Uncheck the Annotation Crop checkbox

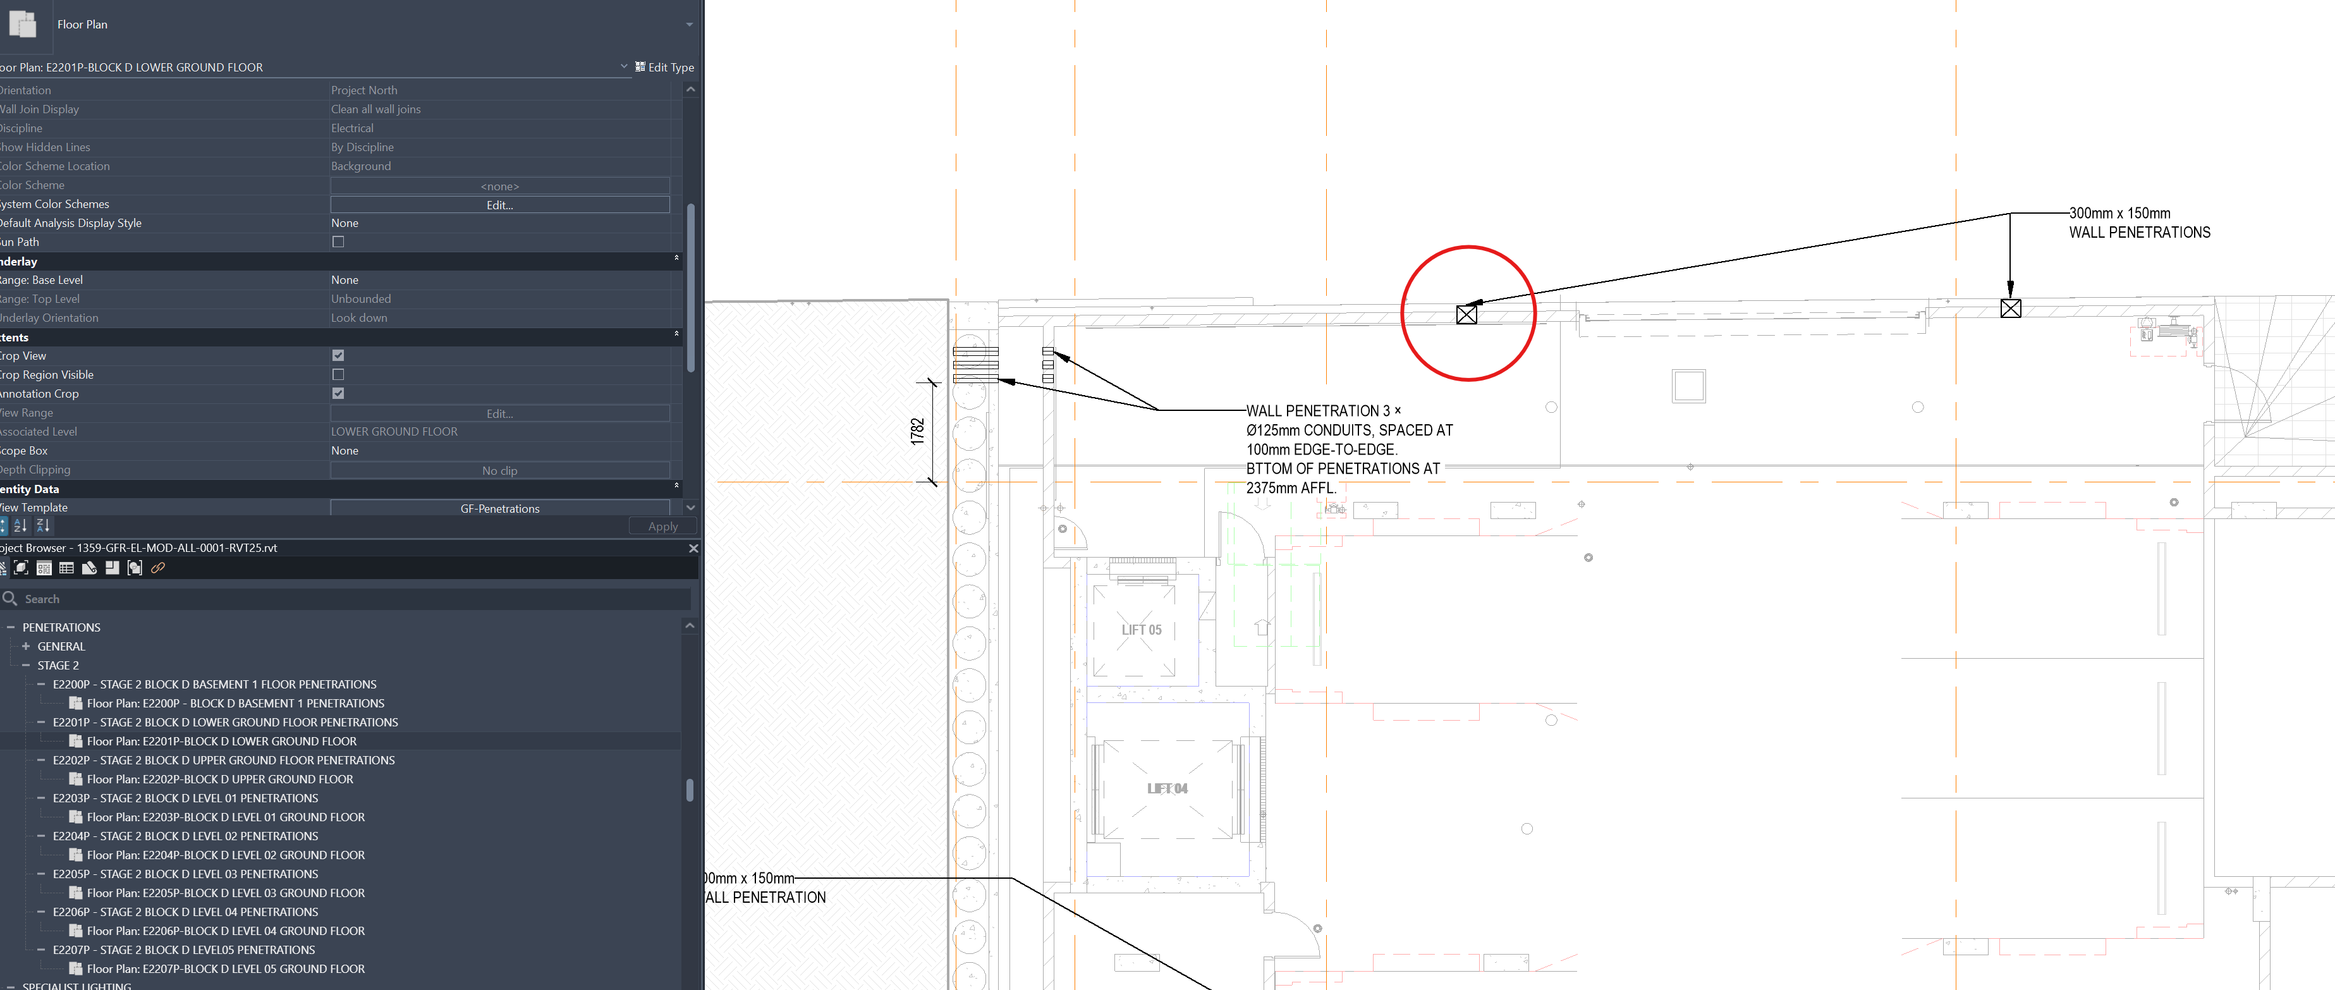click(338, 394)
